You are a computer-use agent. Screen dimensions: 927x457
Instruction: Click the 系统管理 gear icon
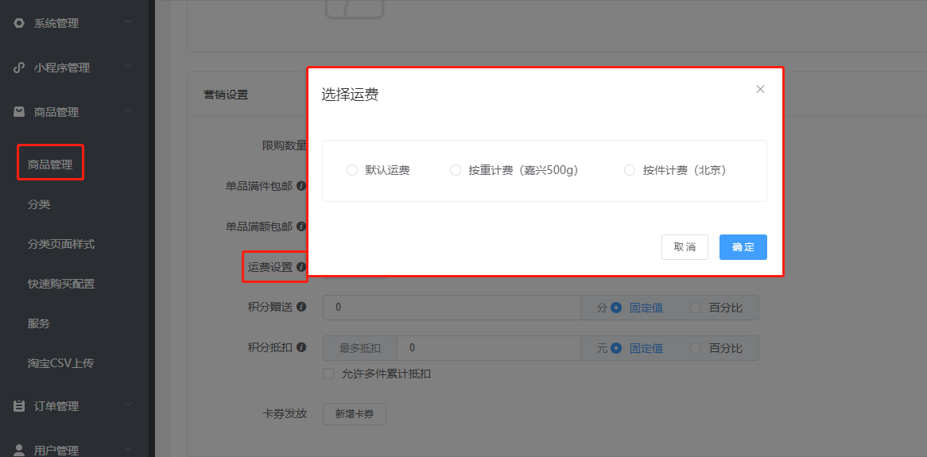point(19,23)
